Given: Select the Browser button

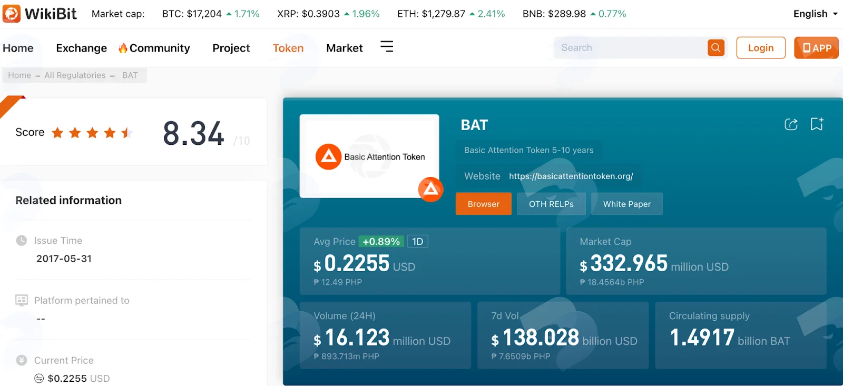Looking at the screenshot, I should coord(484,204).
